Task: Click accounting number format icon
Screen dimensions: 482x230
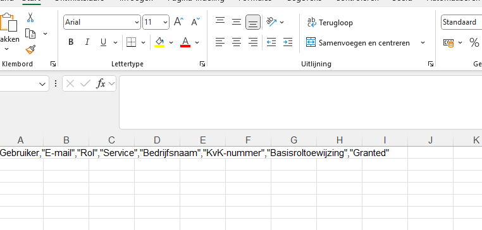Action: point(448,43)
